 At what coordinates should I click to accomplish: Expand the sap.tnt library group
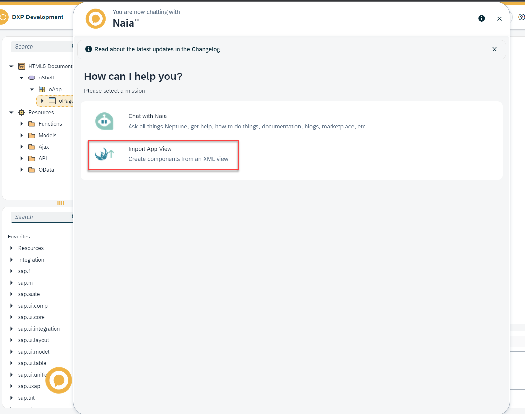pos(12,398)
